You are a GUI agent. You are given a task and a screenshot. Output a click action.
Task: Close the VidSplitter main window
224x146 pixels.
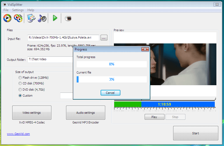point(217,5)
